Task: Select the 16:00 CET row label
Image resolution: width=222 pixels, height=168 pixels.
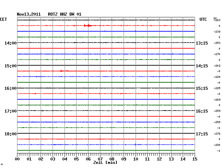Action: (x=11, y=88)
